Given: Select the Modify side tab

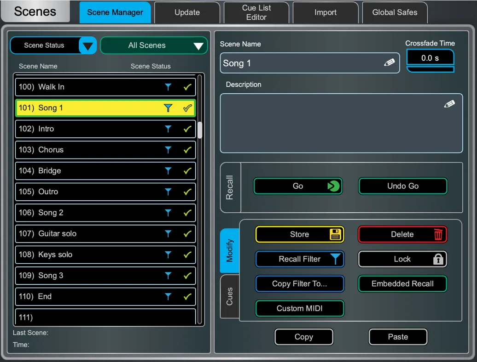Looking at the screenshot, I should point(230,251).
